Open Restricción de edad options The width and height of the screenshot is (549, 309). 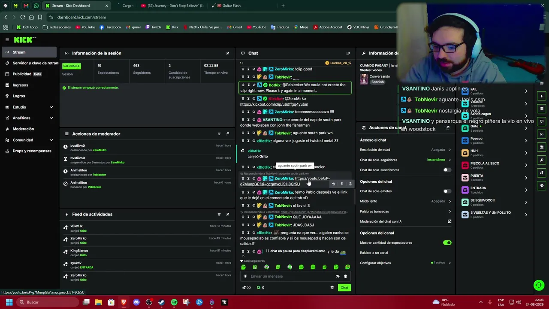coord(406,150)
